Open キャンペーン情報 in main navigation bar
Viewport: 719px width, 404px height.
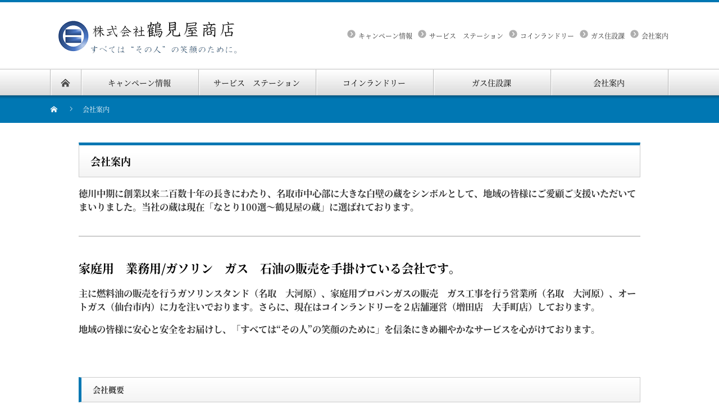(x=140, y=83)
